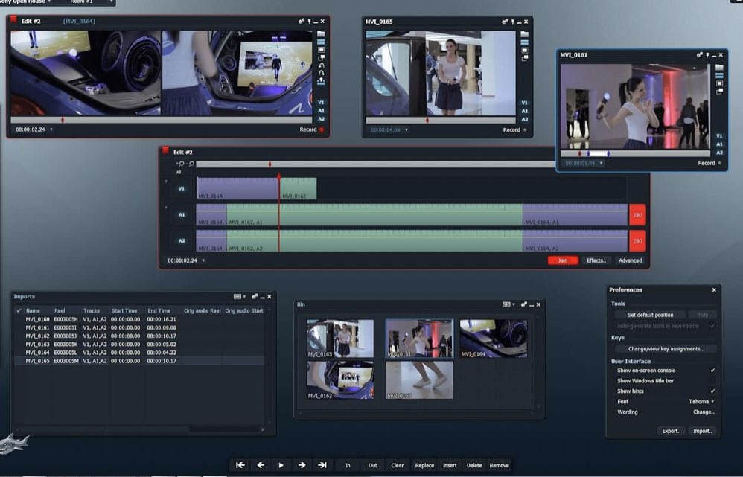Open settings cogs of the Imports panel

click(x=255, y=296)
